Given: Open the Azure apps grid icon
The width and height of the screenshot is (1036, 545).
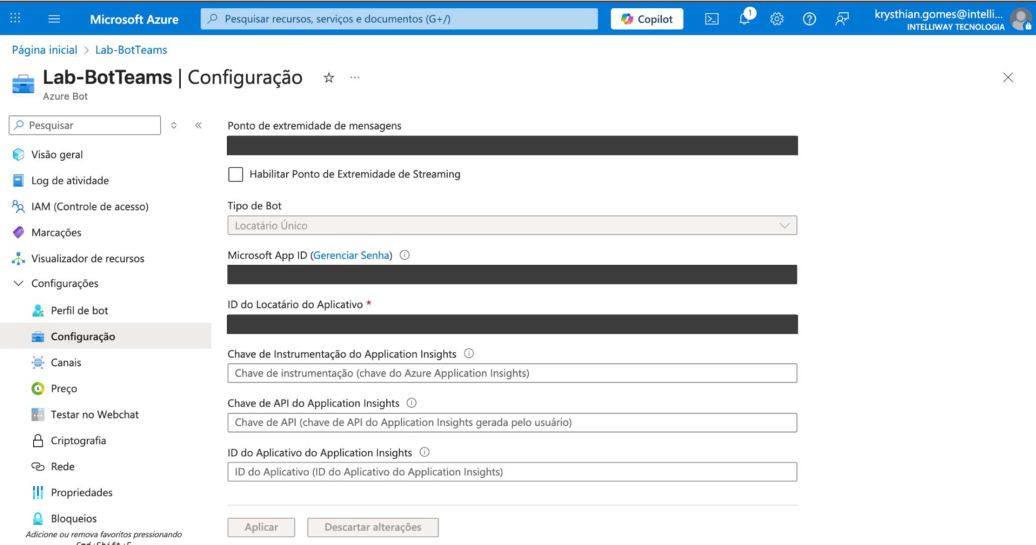Looking at the screenshot, I should 15,18.
